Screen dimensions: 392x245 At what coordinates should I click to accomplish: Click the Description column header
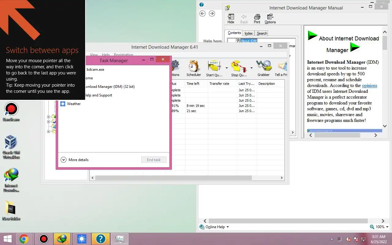[271, 84]
